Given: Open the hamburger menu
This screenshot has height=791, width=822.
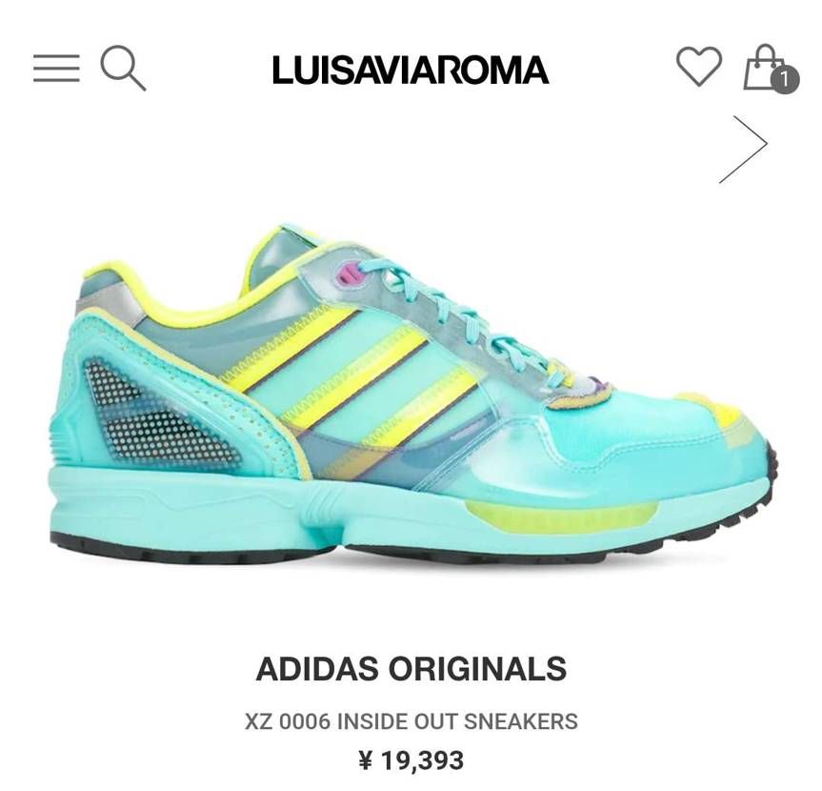Looking at the screenshot, I should coord(56,69).
